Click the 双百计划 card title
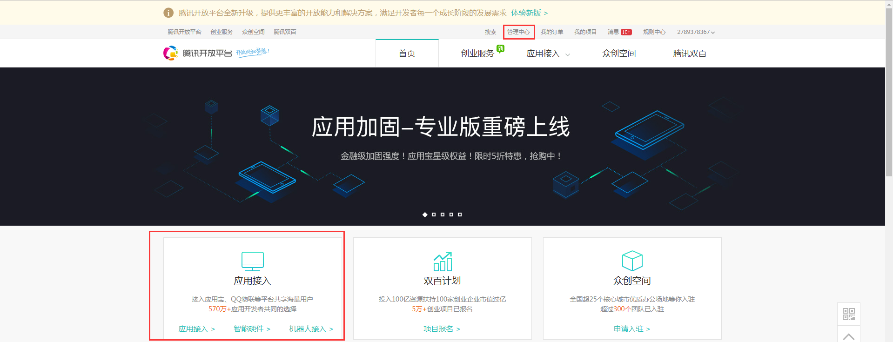This screenshot has width=893, height=342. (x=442, y=281)
